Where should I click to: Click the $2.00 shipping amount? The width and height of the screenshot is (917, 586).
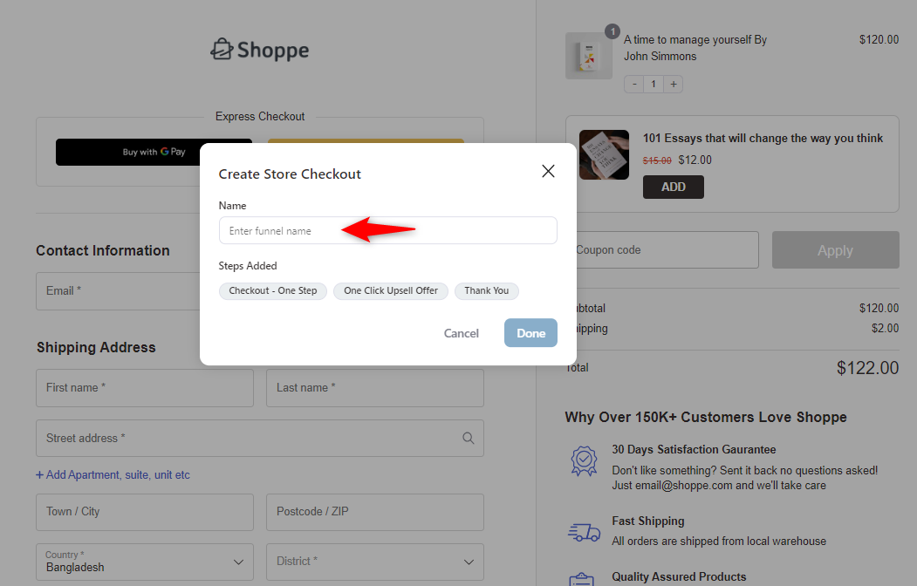[x=885, y=329]
